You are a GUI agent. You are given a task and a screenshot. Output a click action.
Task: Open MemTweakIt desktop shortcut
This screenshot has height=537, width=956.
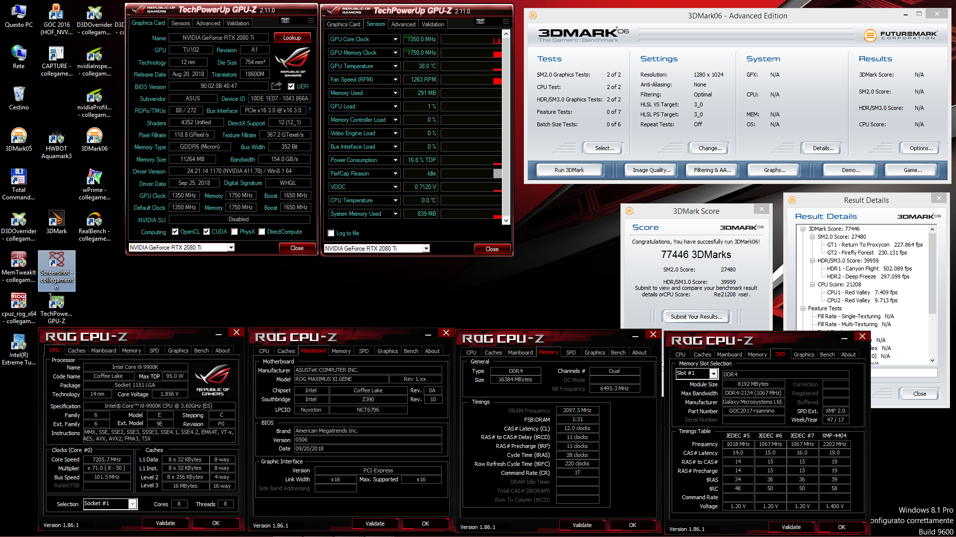19,267
